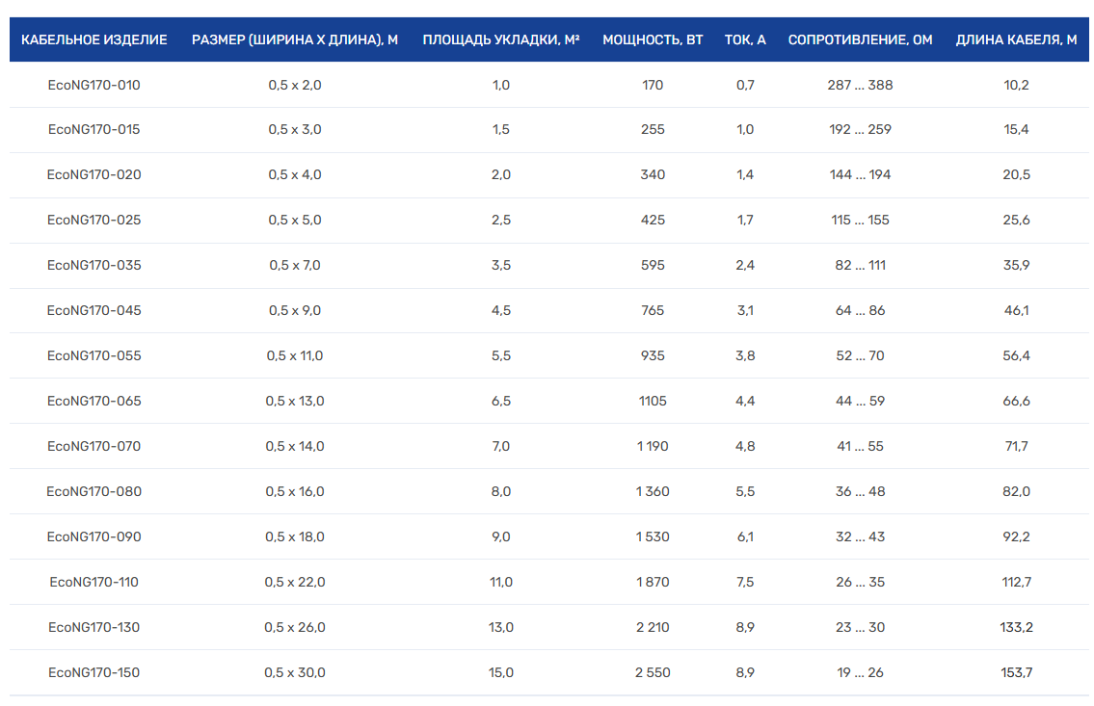Image resolution: width=1094 pixels, height=706 pixels.
Task: Select the power value «2 550»
Action: (x=653, y=672)
